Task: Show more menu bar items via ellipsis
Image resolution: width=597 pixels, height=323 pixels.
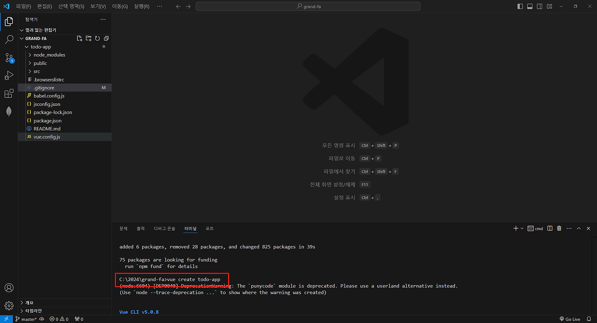Action: pyautogui.click(x=160, y=7)
